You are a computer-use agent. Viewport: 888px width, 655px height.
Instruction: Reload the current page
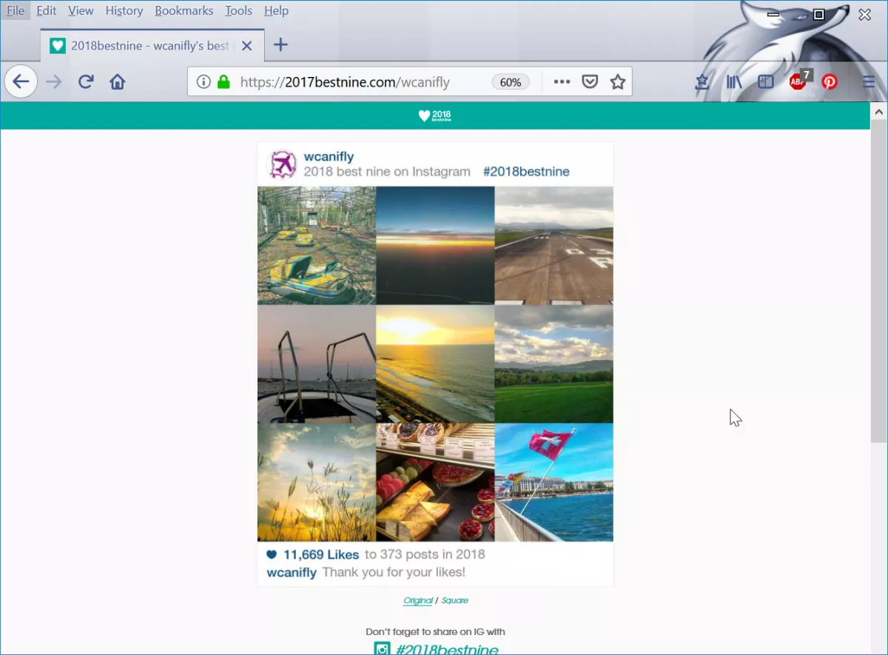point(86,81)
